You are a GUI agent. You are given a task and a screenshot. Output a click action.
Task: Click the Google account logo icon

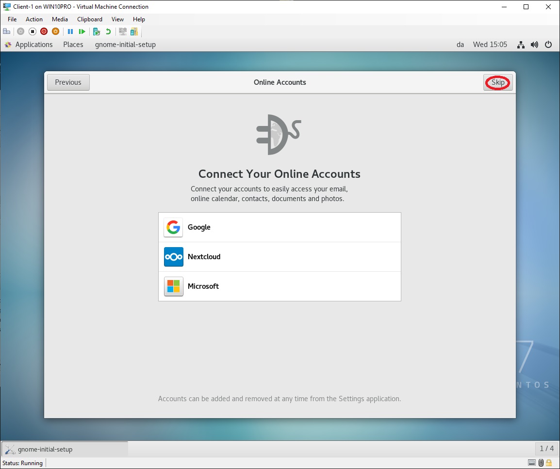tap(173, 227)
